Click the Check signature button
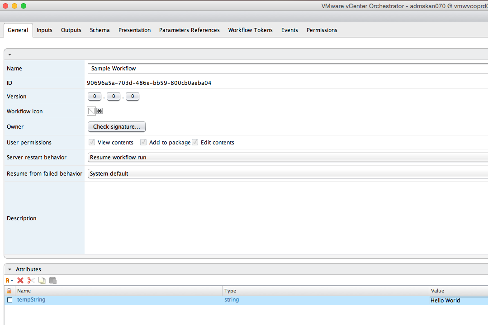 coord(116,127)
